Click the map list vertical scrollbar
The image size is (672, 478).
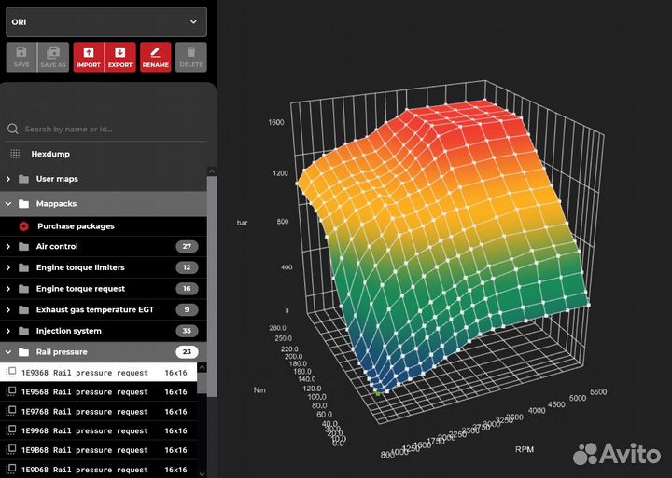(212, 280)
